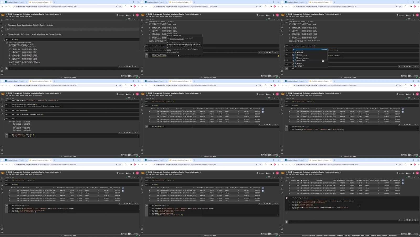Viewport: 420px width, 237px height.
Task: Open extensions puzzle icon in top-middle browser
Action: (265, 7)
